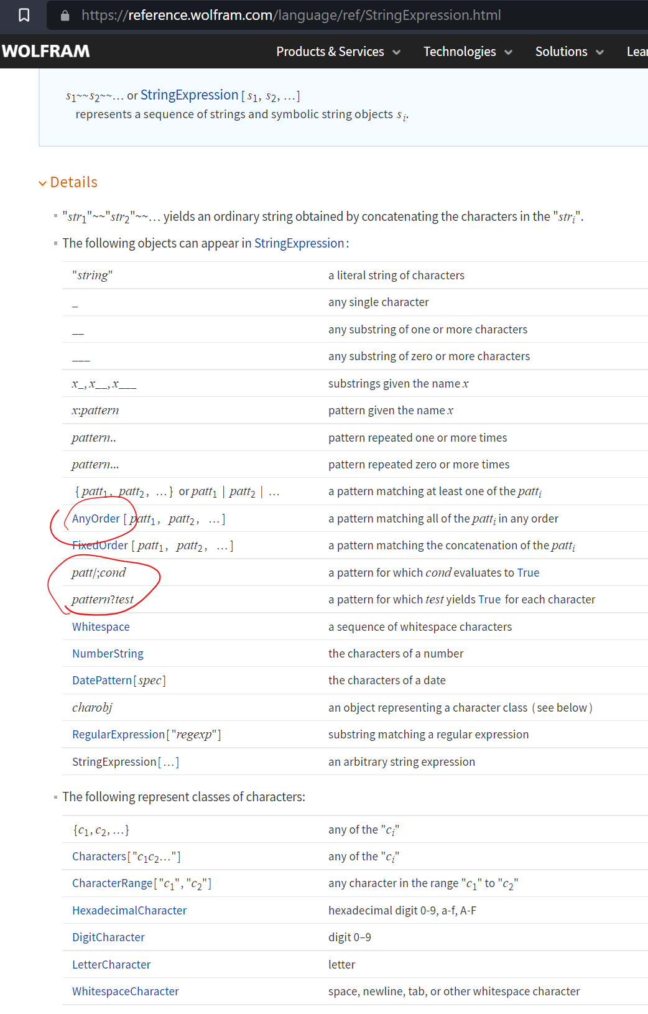The height and width of the screenshot is (1014, 648).
Task: Click 'pattern repeated one or more times'
Action: coord(417,438)
